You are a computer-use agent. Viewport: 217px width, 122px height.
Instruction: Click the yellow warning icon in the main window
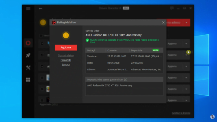(43, 22)
